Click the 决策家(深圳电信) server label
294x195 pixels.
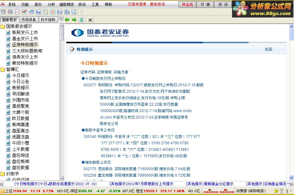tap(251, 191)
